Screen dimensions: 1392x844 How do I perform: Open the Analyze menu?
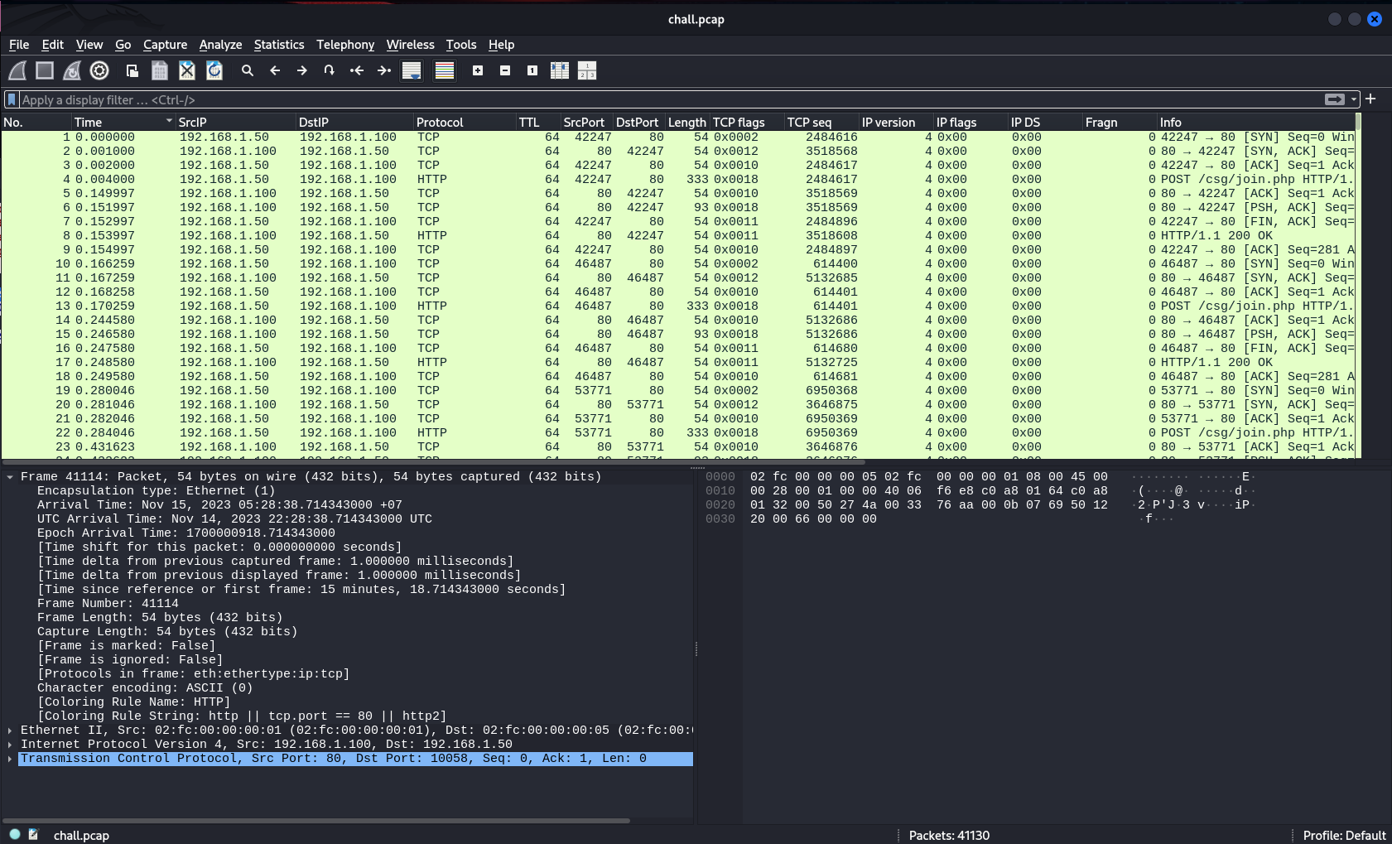pos(220,45)
